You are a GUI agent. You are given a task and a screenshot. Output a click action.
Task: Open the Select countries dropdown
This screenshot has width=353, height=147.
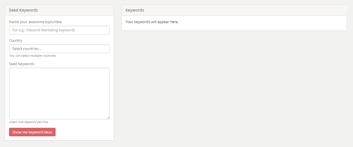[59, 49]
